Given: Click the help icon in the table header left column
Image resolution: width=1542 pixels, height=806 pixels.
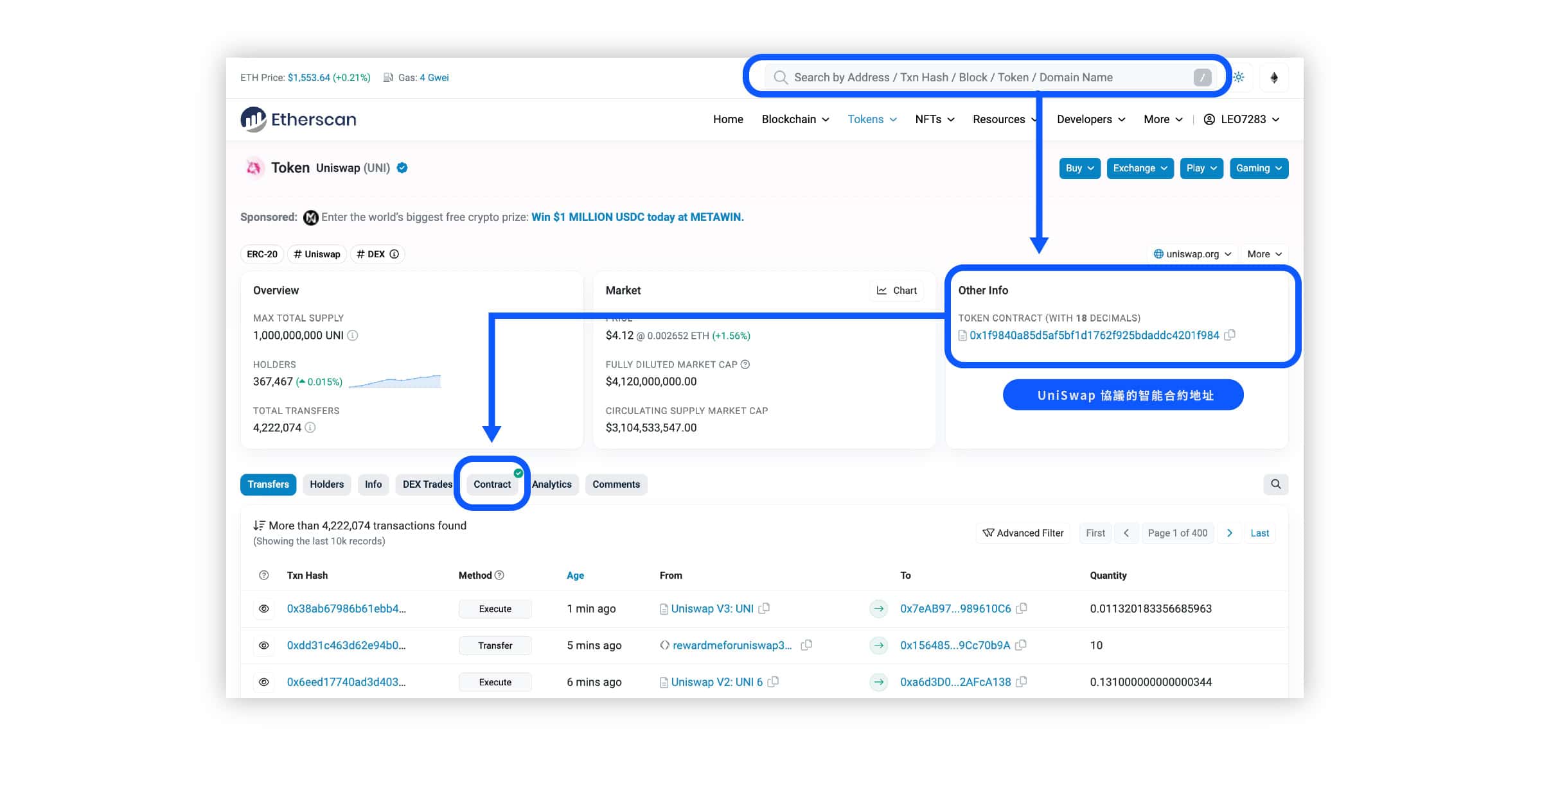Looking at the screenshot, I should (x=263, y=576).
